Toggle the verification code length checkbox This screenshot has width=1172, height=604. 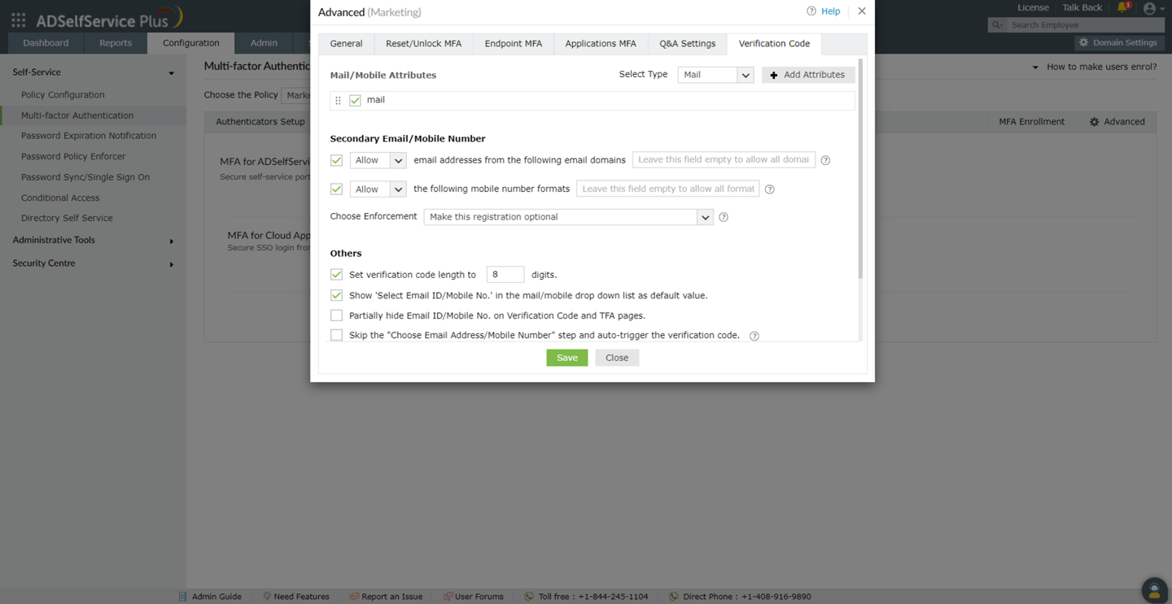point(336,275)
